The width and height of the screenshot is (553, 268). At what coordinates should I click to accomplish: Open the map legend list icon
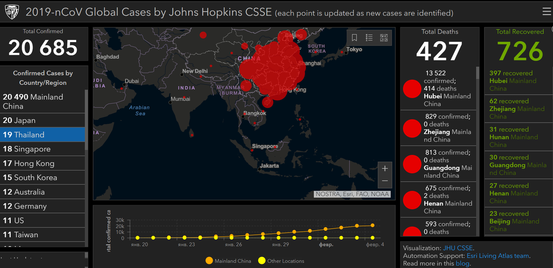369,38
